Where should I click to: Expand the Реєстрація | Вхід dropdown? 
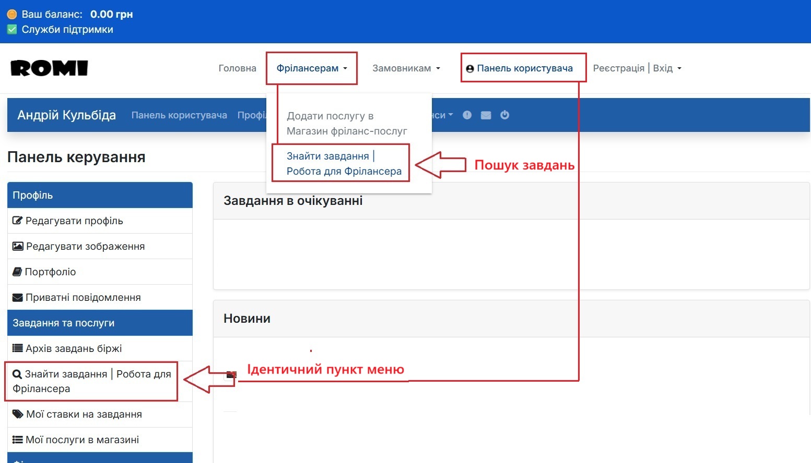pyautogui.click(x=637, y=68)
